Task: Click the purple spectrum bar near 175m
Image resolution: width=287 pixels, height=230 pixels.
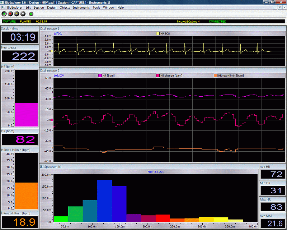Action: point(134,218)
